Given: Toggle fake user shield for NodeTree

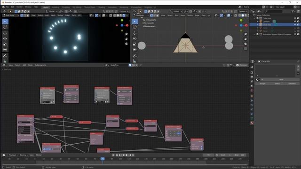Looking at the screenshot, I should coord(130,65).
